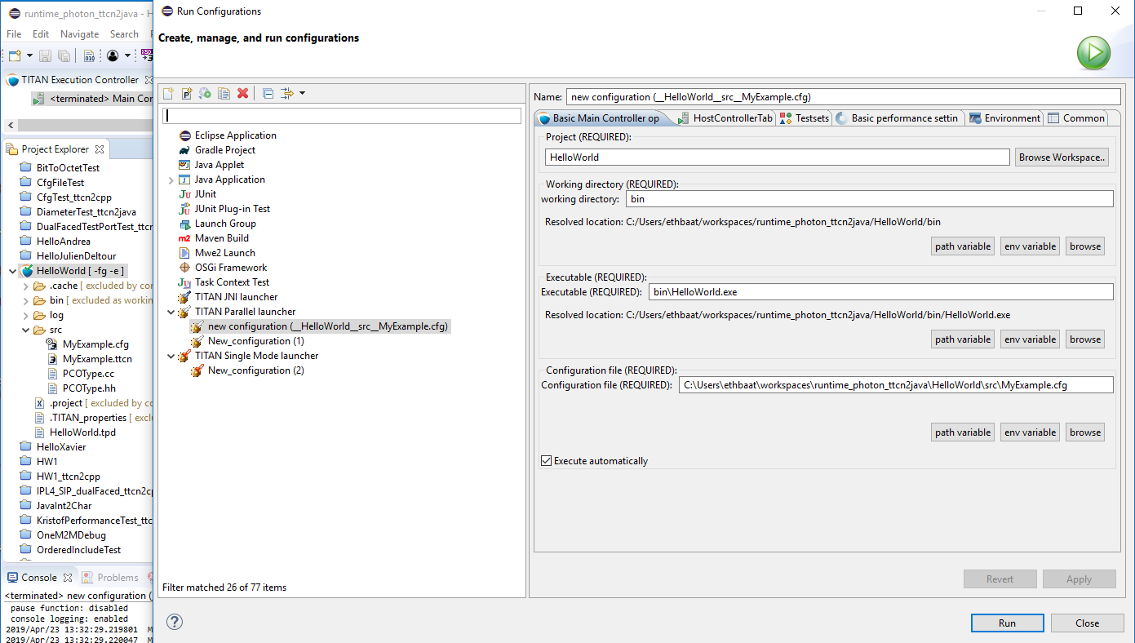Click the Executable text field

click(881, 292)
